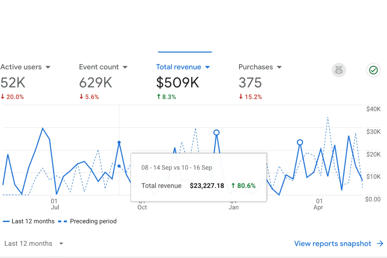Switch to the Event count metric tab
The image size is (387, 258).
pos(99,67)
